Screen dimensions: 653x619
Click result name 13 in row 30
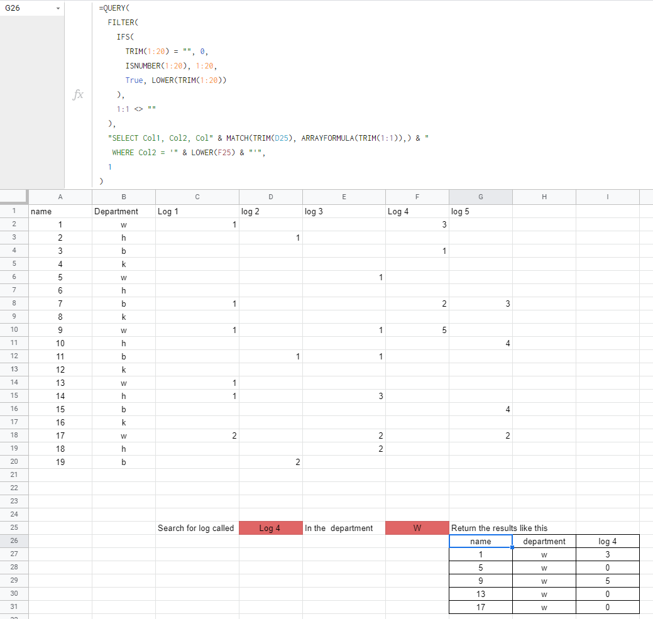481,594
